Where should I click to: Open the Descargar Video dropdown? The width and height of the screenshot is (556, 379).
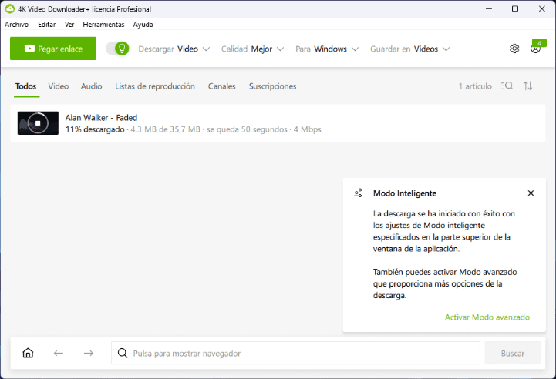pos(174,49)
